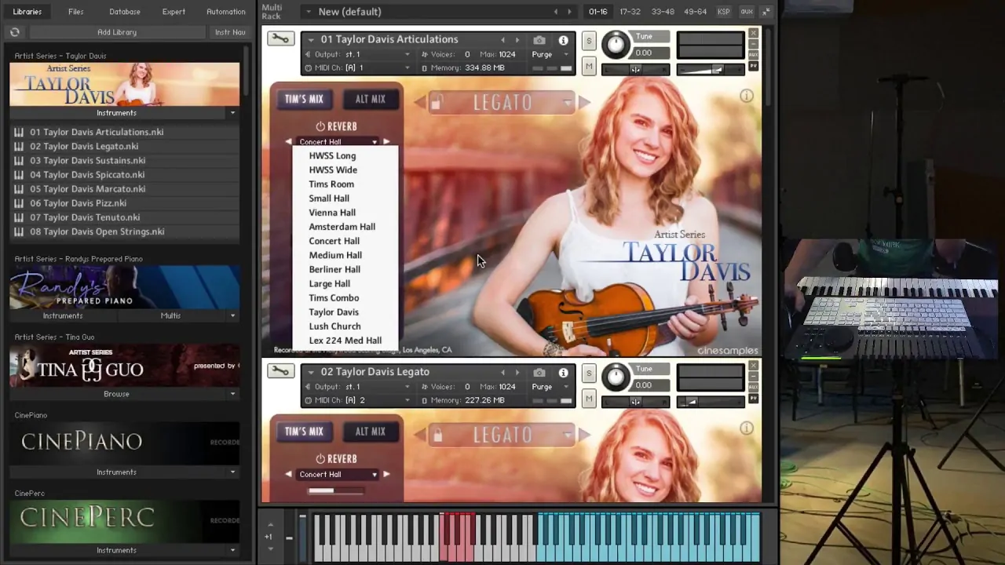The image size is (1005, 565).
Task: Load 04 Taylor Davis Spiccato.nki from list
Action: point(87,175)
